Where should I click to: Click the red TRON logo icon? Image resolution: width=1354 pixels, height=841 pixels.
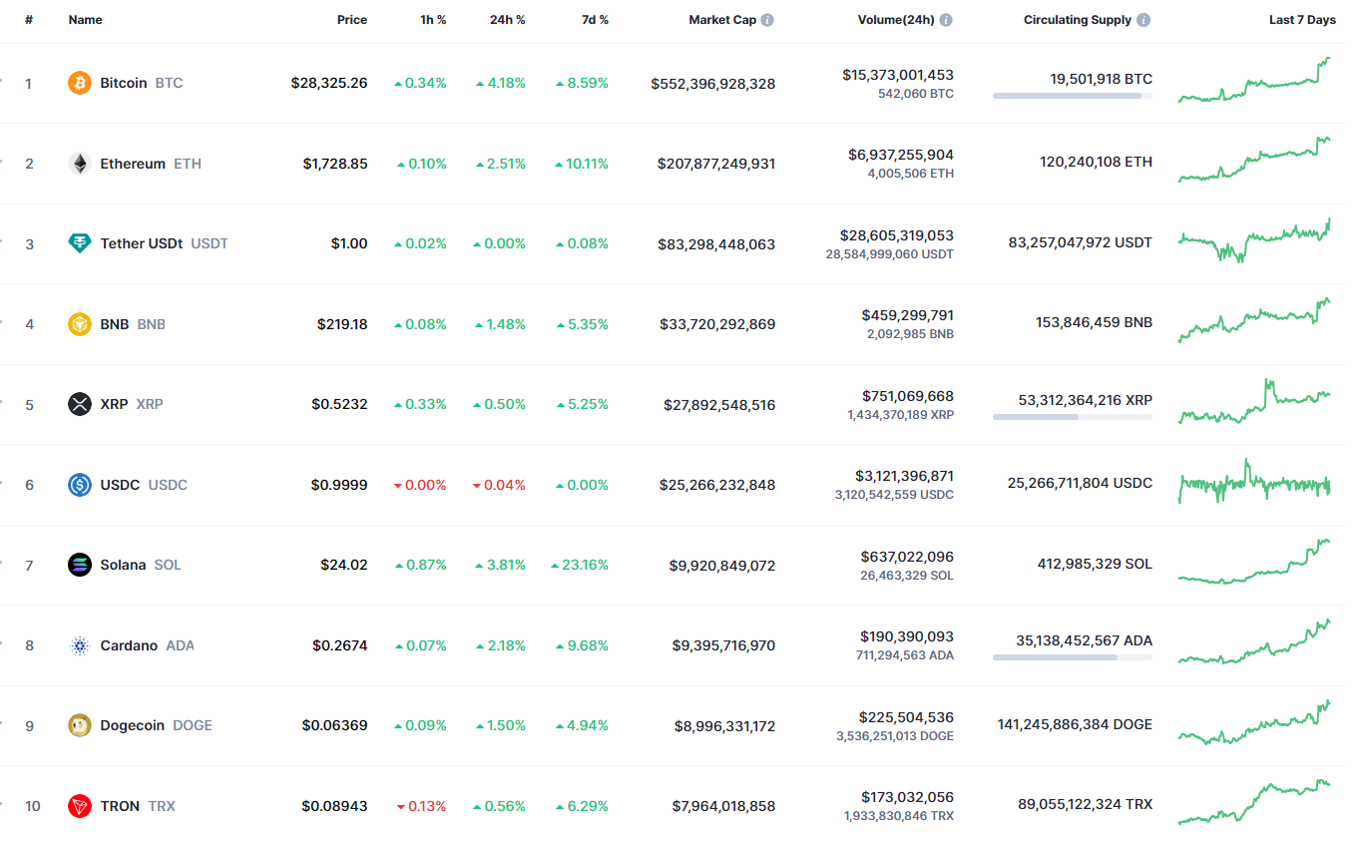80,806
